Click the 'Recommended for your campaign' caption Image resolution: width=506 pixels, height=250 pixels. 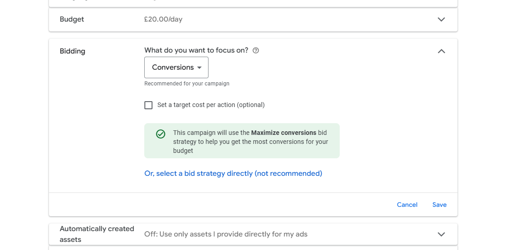[x=186, y=84]
